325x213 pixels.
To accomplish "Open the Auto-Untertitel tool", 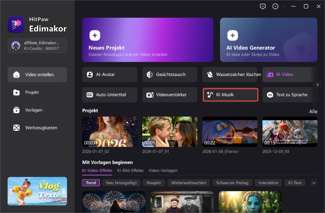I will (109, 95).
